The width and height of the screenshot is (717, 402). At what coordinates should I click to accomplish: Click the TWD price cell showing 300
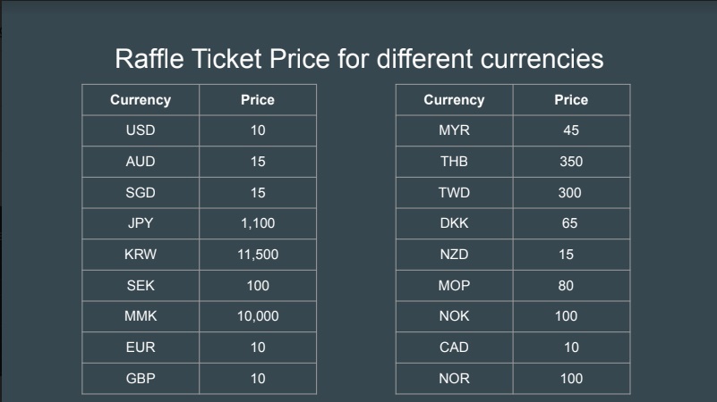pyautogui.click(x=572, y=193)
